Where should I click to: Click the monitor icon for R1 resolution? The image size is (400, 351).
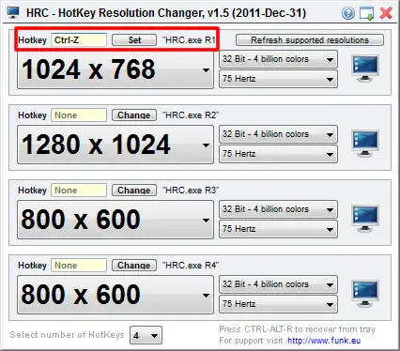point(365,69)
